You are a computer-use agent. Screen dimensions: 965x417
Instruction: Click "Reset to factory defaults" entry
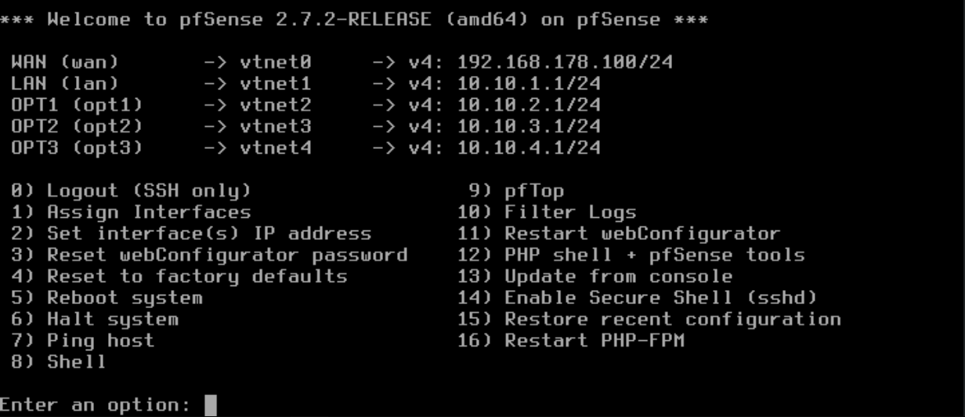(197, 276)
